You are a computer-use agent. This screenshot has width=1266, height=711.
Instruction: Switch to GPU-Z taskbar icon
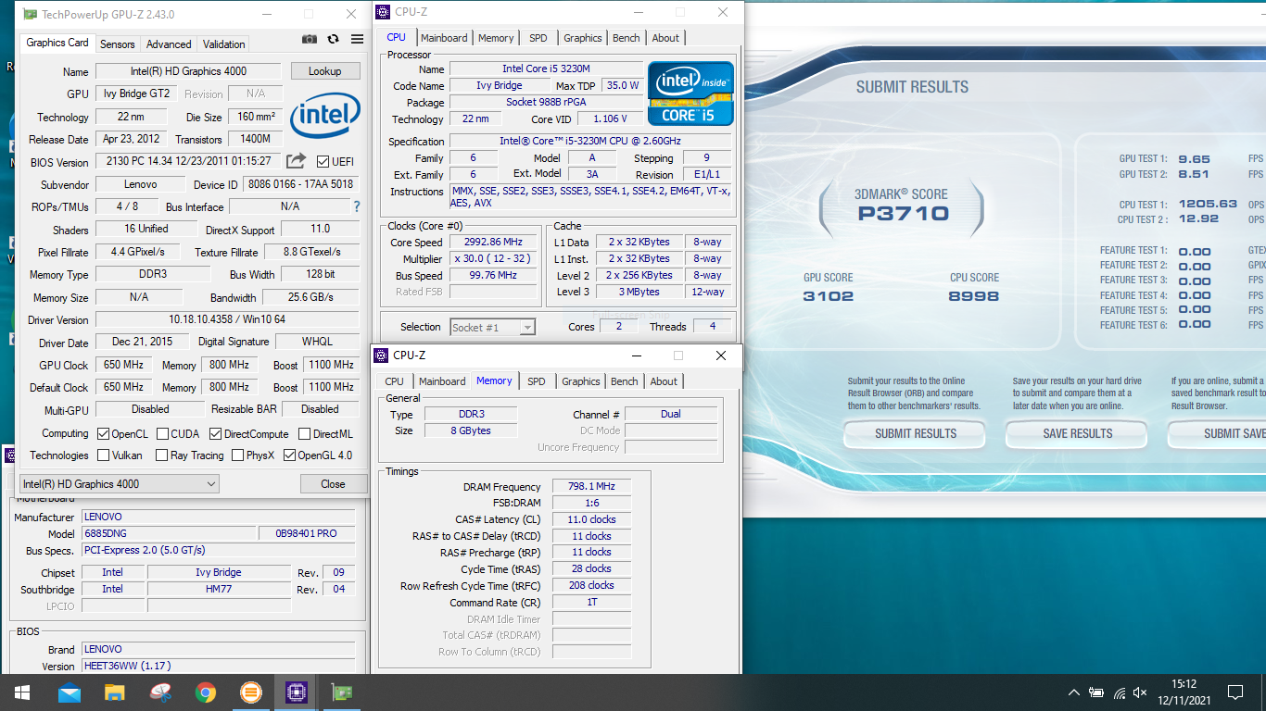[341, 692]
